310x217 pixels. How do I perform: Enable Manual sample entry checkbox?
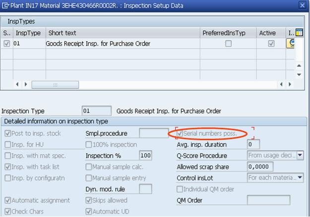[x=89, y=178]
